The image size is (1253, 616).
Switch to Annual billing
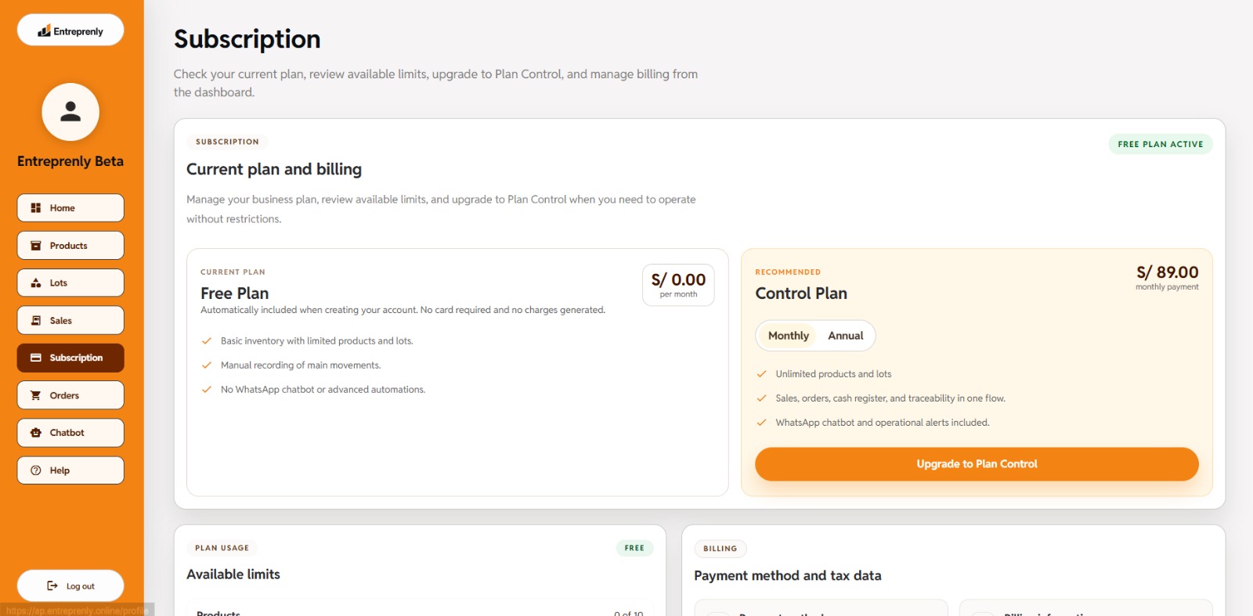pyautogui.click(x=846, y=336)
